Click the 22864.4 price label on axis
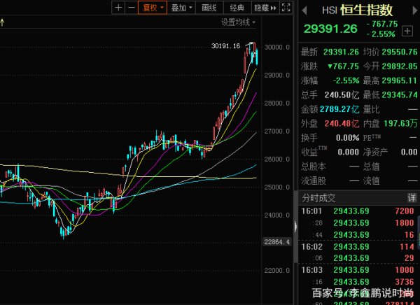This screenshot has height=305, width=420. [x=274, y=241]
